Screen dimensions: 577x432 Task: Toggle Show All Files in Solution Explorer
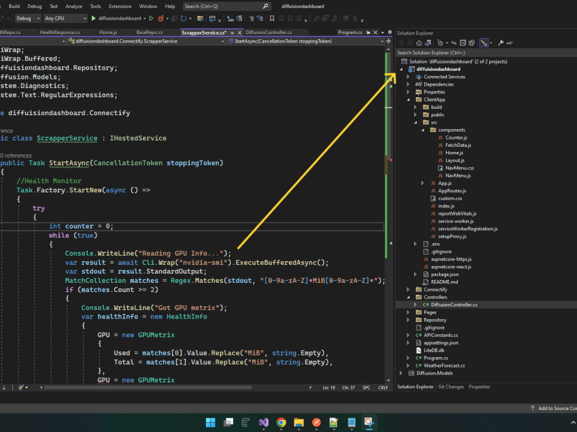(x=471, y=43)
